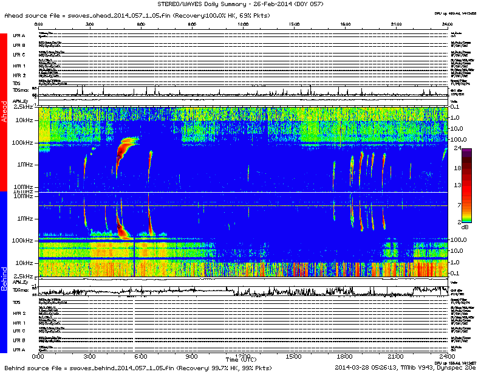The image size is (481, 372).
Task: Click the 10kHz label on Behind spectrogram
Action: point(24,263)
